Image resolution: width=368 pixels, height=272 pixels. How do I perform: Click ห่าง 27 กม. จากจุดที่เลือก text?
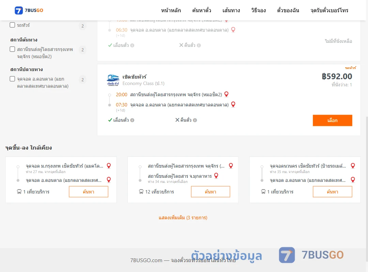click(x=46, y=172)
